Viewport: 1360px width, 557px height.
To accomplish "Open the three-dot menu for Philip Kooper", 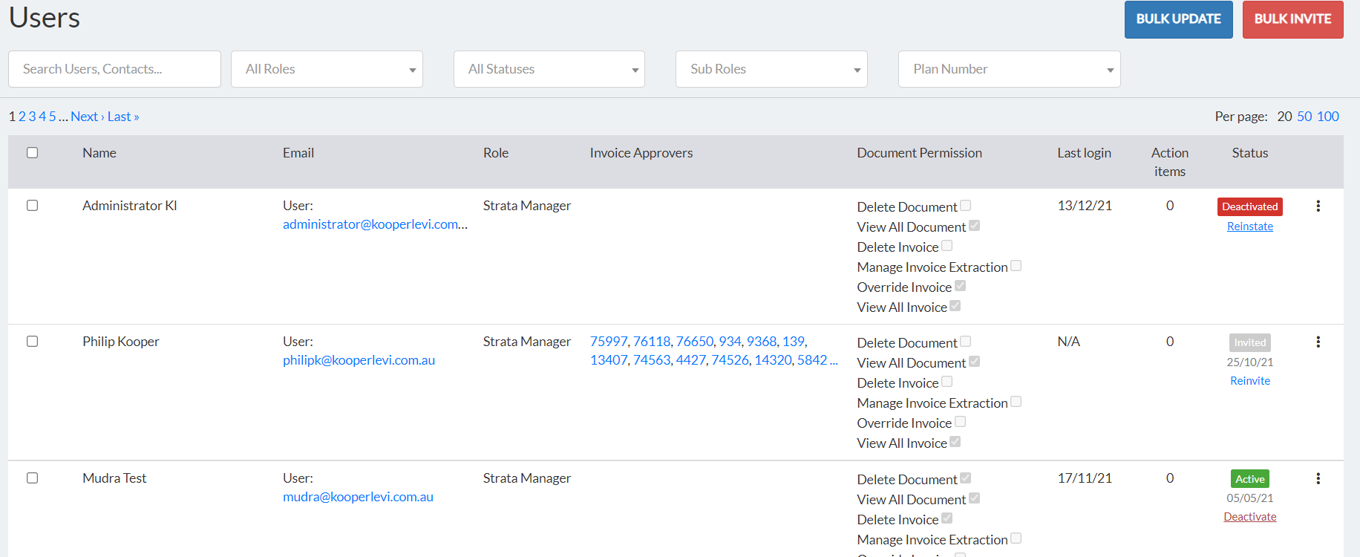I will (x=1318, y=342).
